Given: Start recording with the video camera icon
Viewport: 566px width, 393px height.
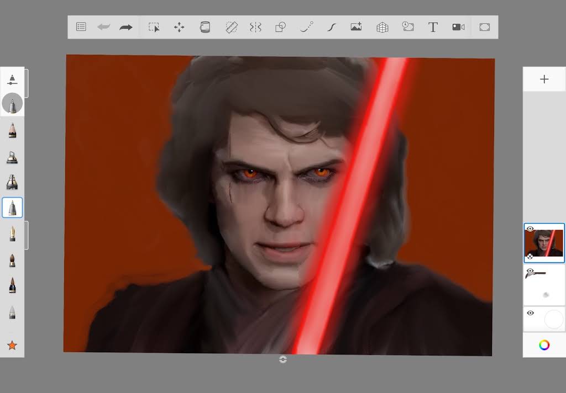Looking at the screenshot, I should [x=458, y=27].
